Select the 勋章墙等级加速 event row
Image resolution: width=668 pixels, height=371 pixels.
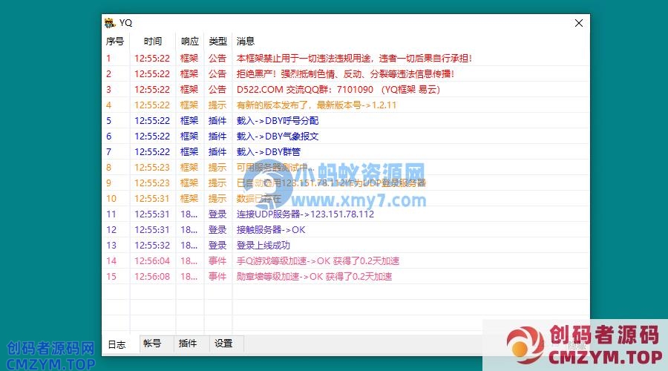click(x=314, y=277)
